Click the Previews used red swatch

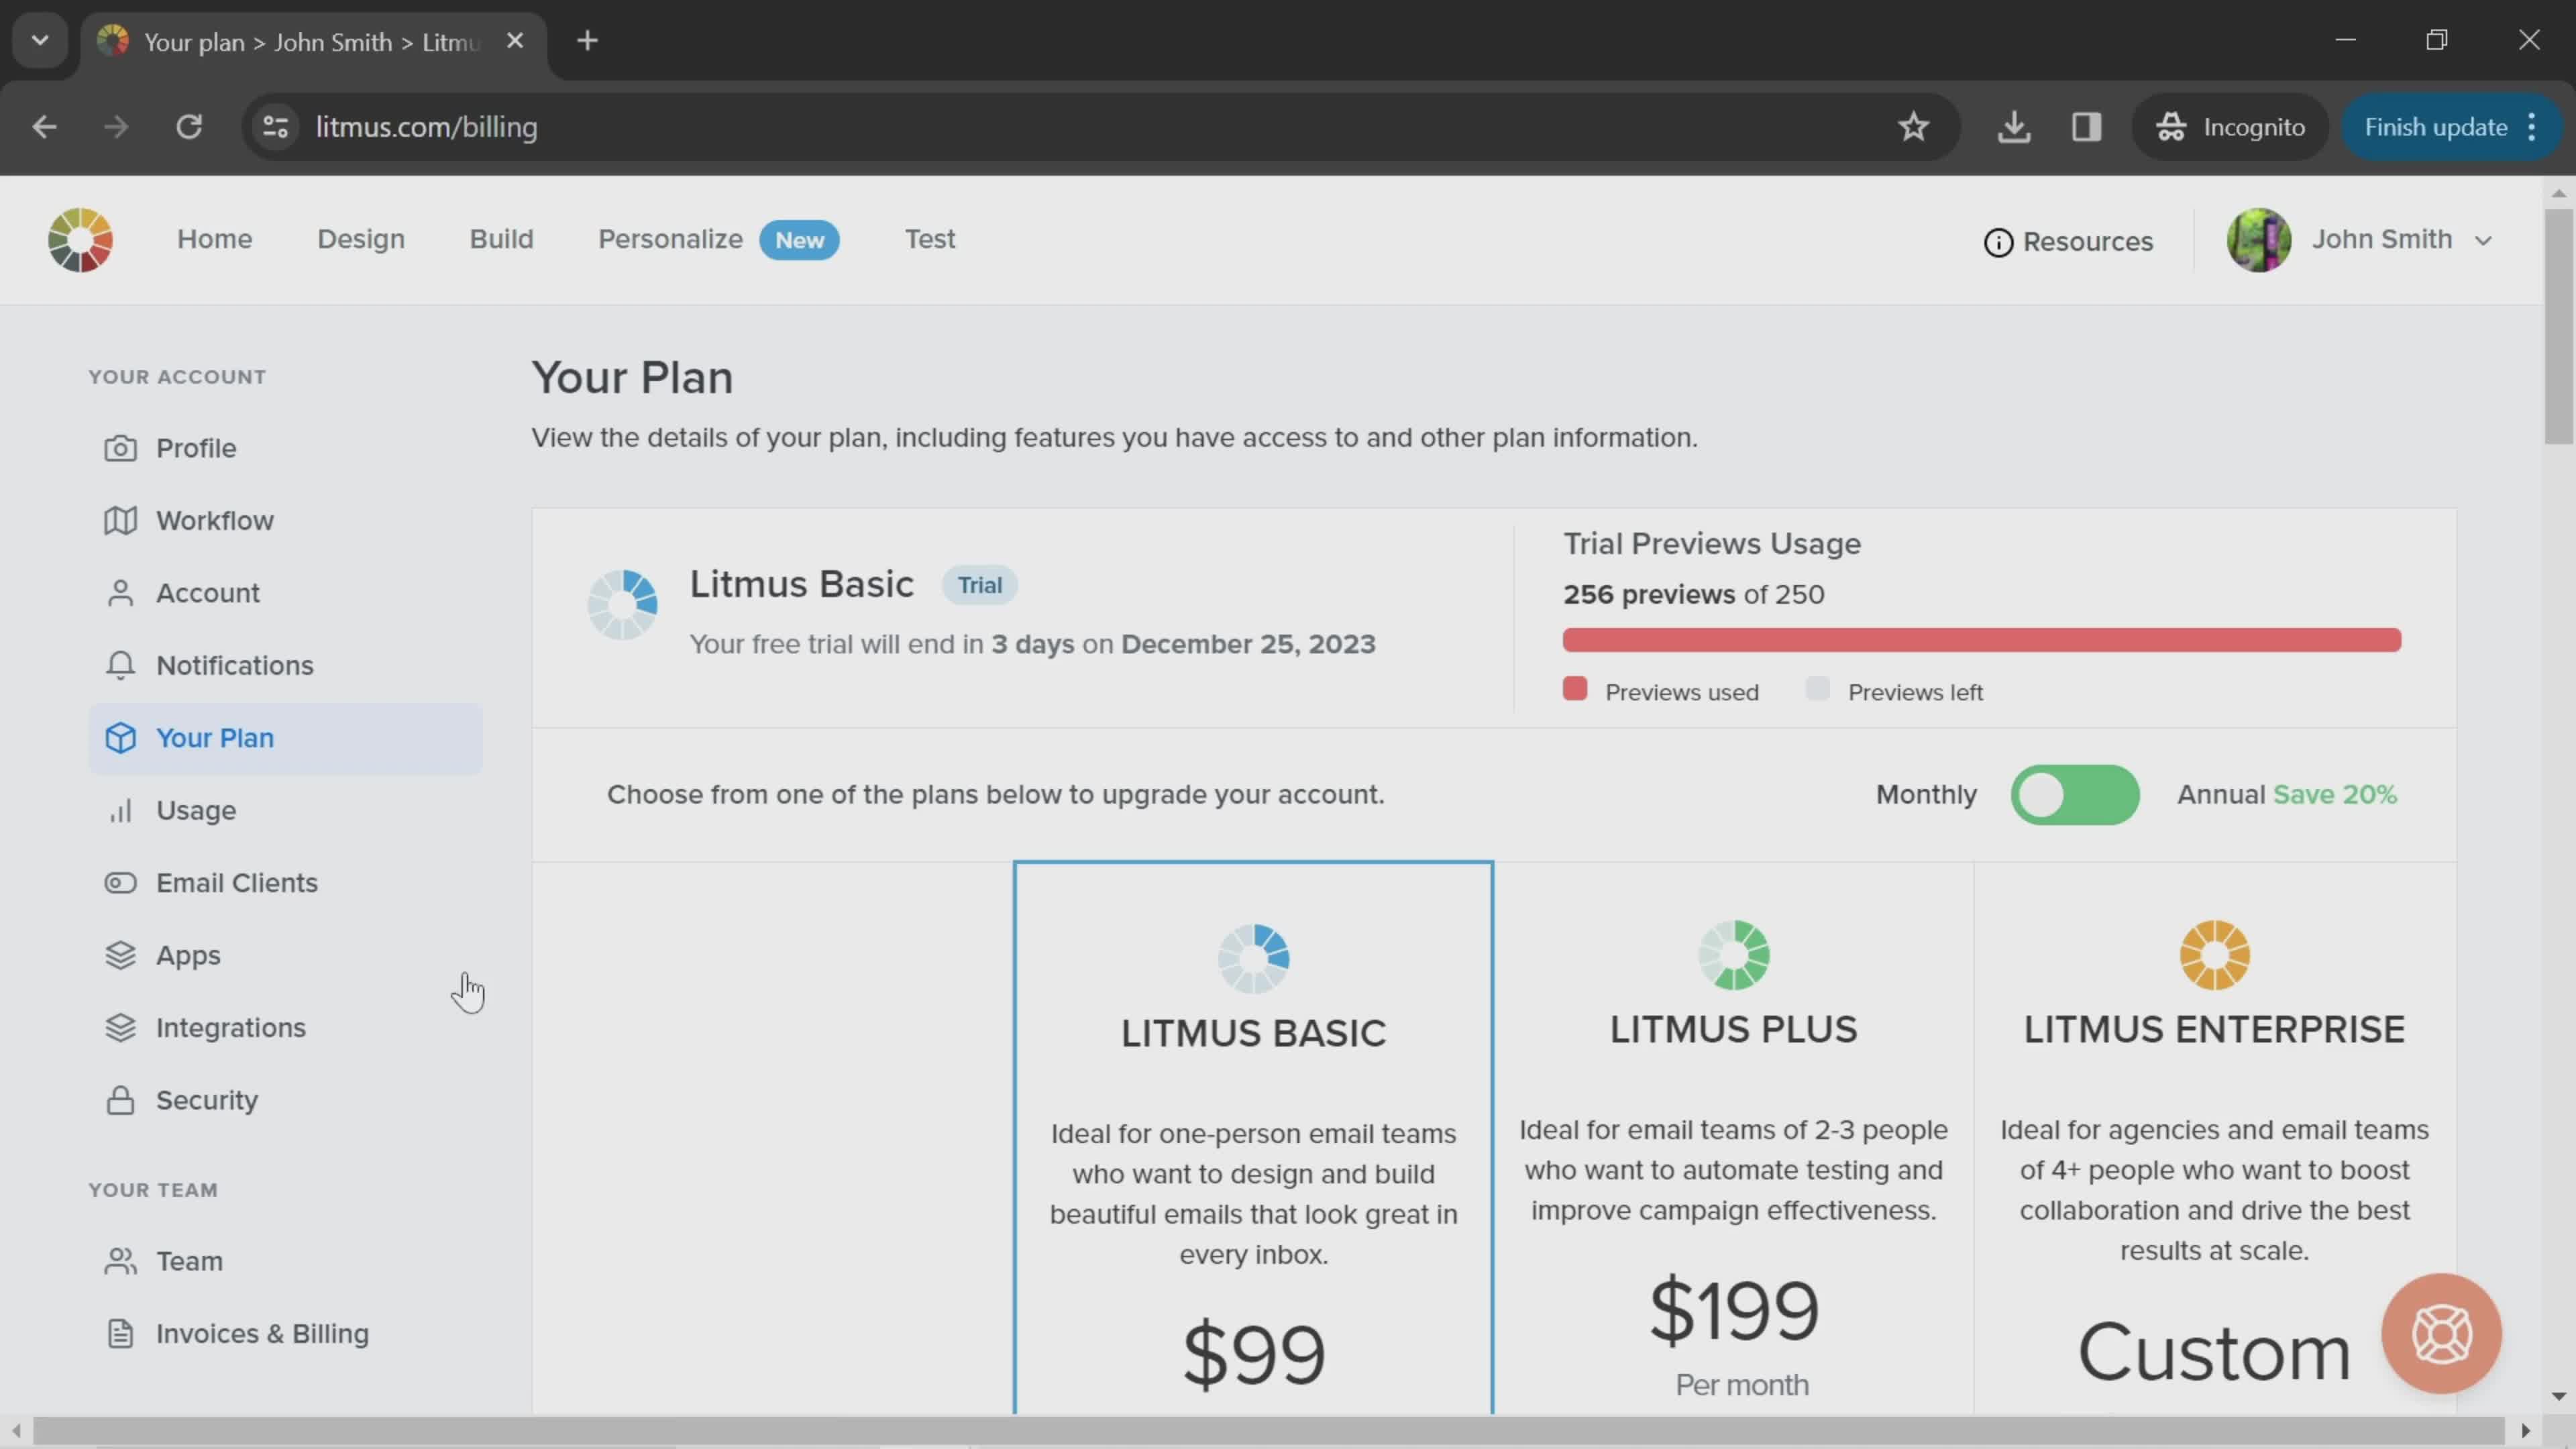[1575, 689]
